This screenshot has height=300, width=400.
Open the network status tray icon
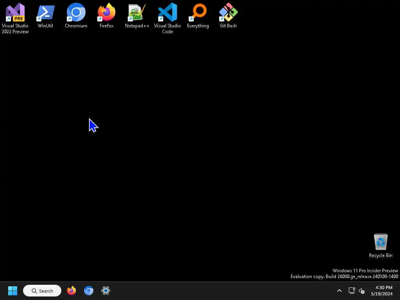coord(352,291)
